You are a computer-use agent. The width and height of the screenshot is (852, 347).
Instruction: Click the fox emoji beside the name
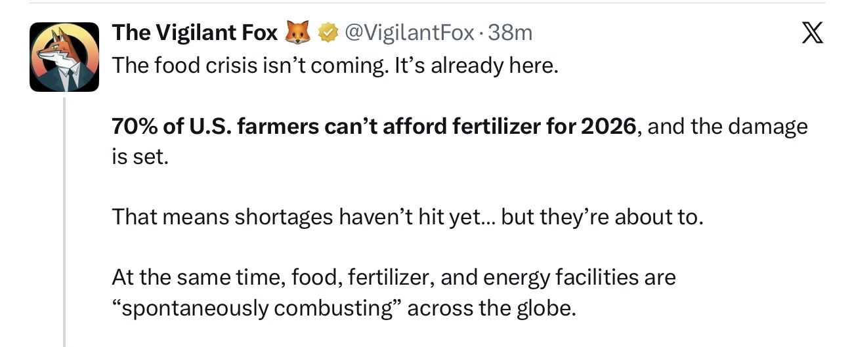297,32
